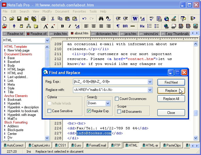This screenshot has width=201, height=155.
Task: Open the Search direction Down dropdown
Action: [108, 103]
